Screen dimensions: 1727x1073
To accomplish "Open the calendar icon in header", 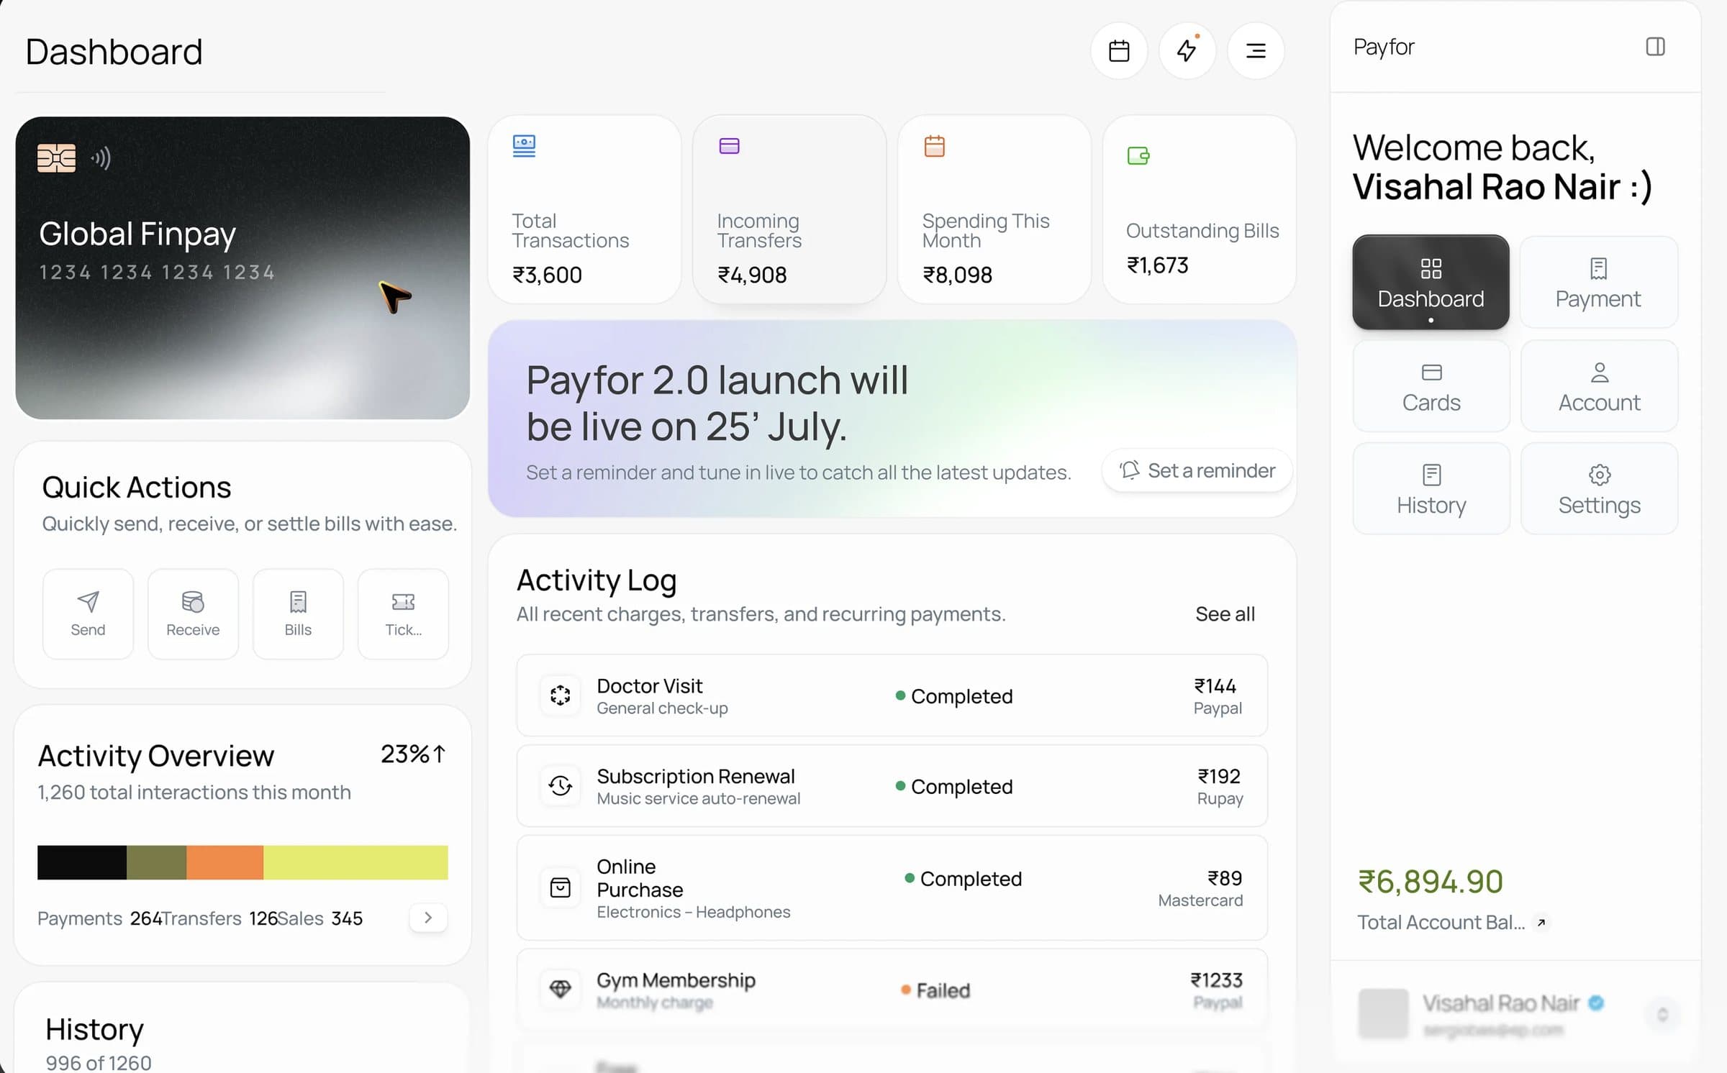I will (1119, 51).
